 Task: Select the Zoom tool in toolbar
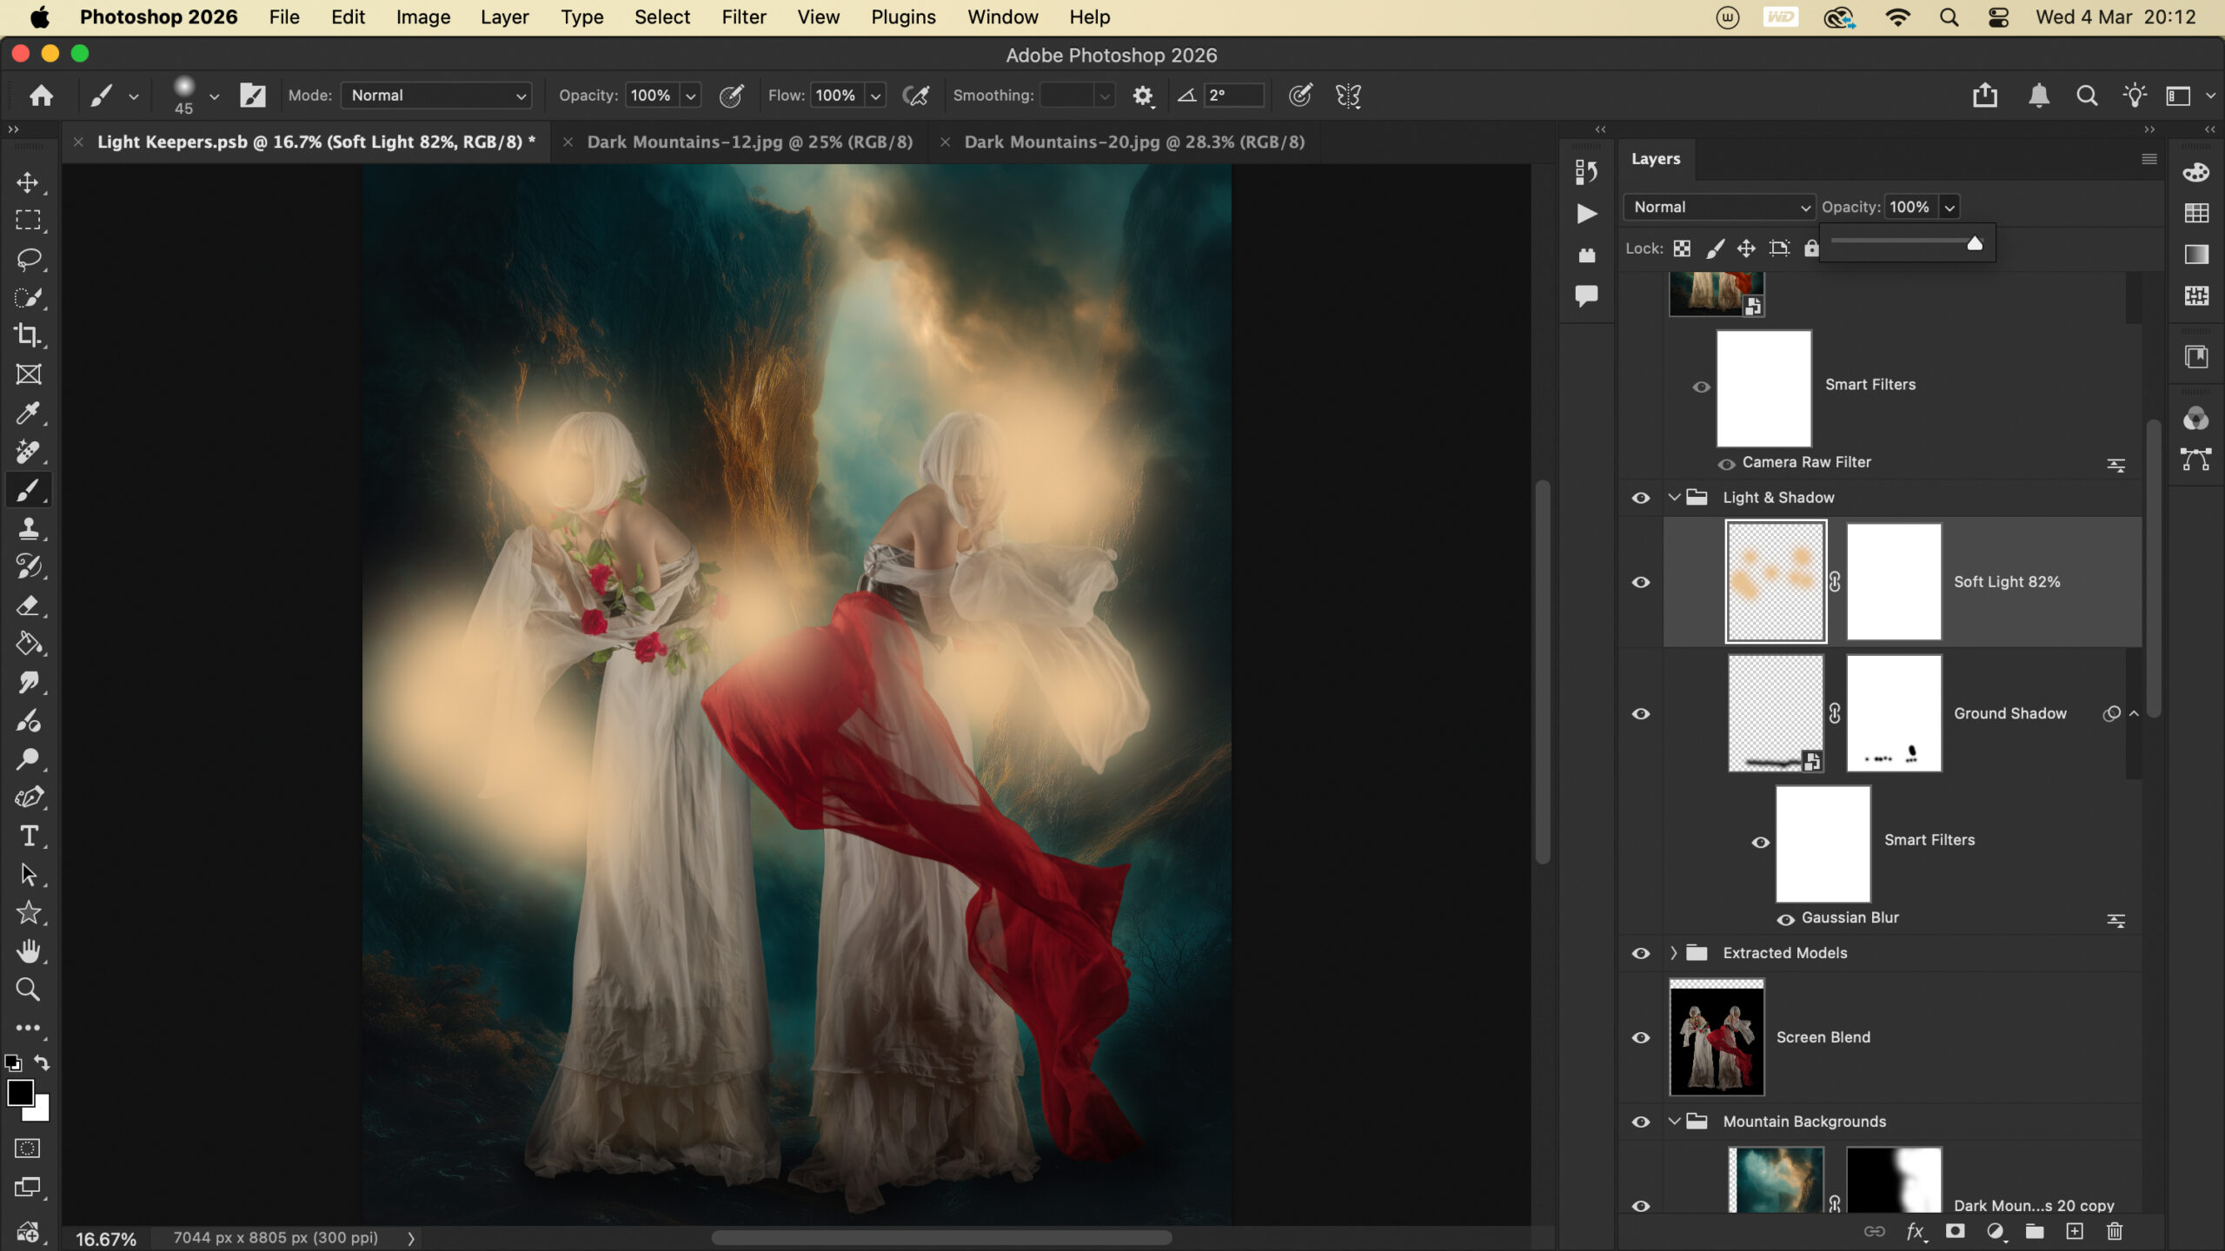[28, 989]
